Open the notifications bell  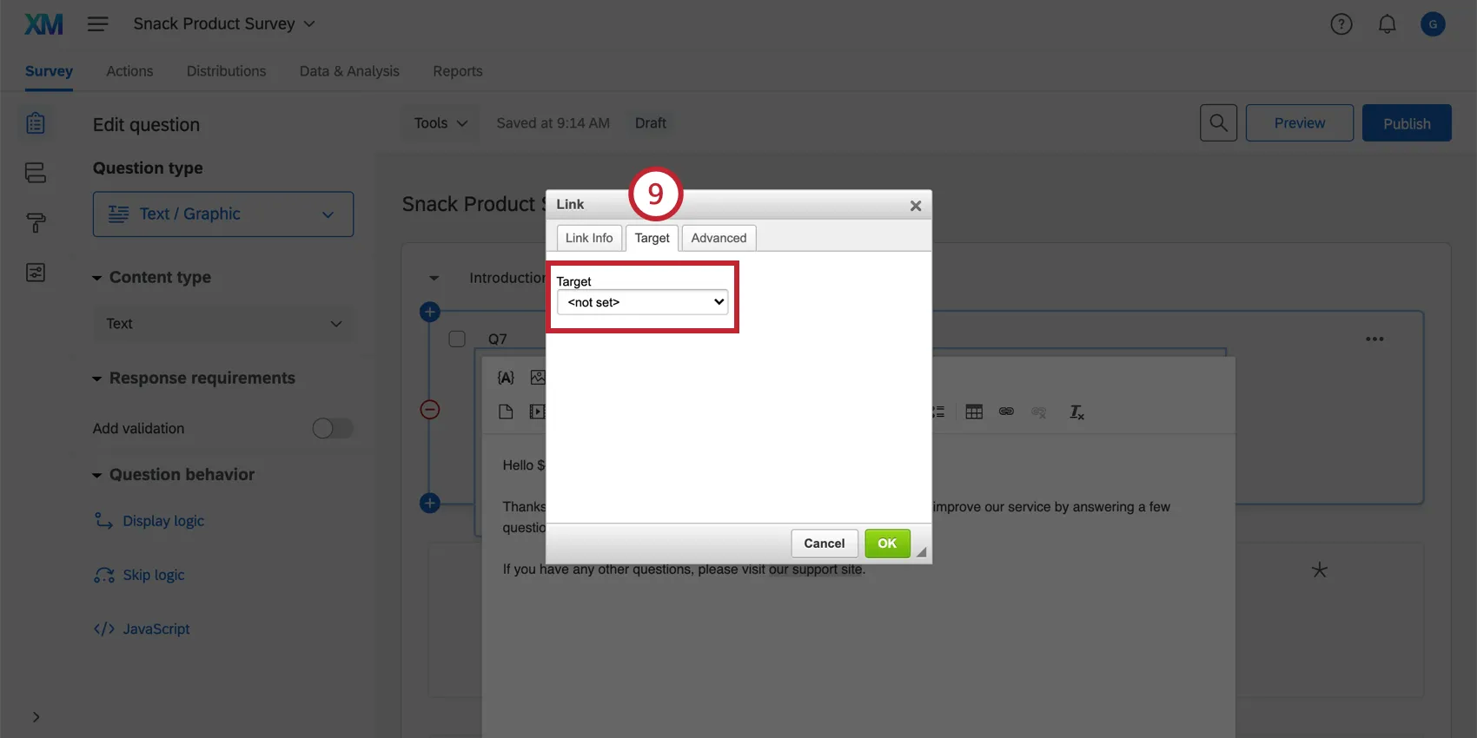1388,24
